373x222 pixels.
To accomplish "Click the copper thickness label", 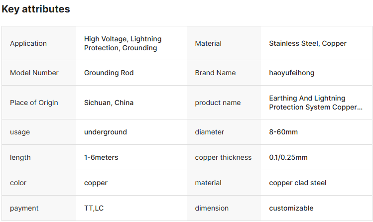I will [223, 157].
